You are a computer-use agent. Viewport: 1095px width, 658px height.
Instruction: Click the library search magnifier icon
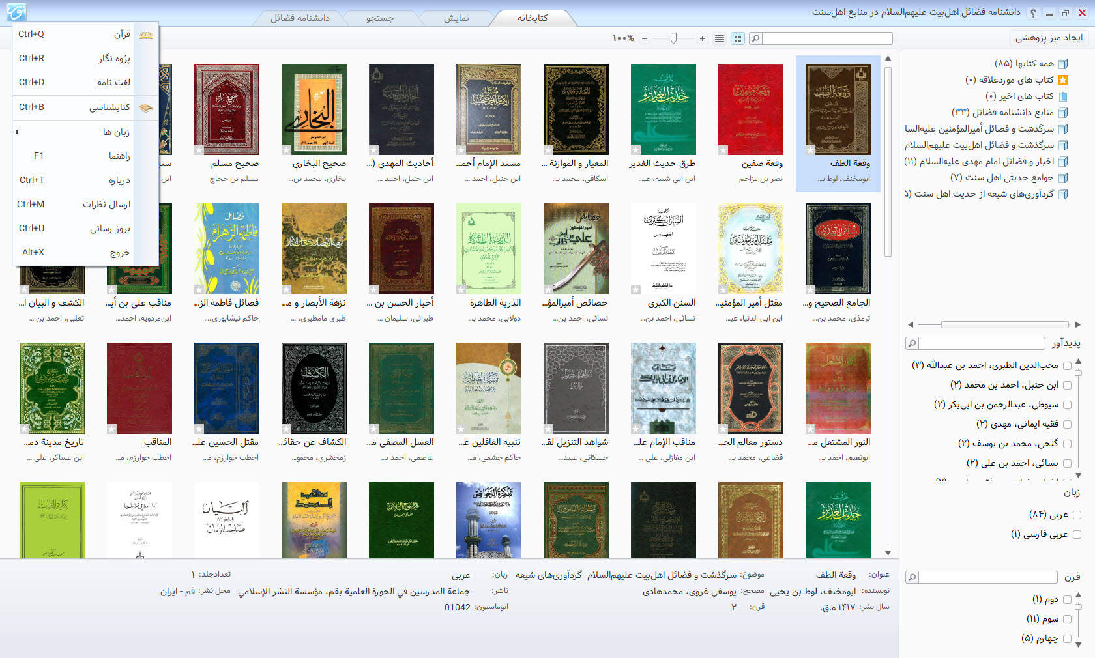point(755,38)
